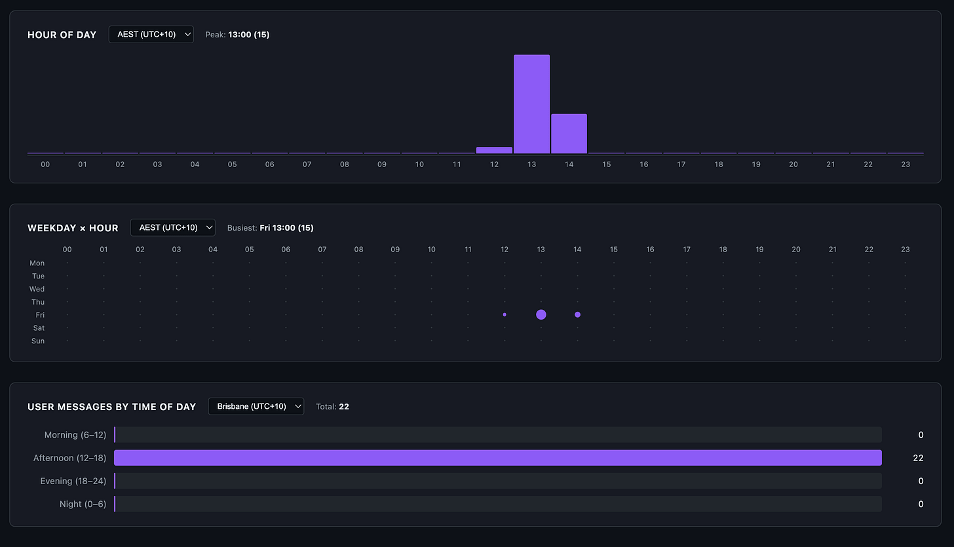Image resolution: width=954 pixels, height=547 pixels.
Task: Click the 'Tue' row label in heatmap
Action: pyautogui.click(x=39, y=276)
